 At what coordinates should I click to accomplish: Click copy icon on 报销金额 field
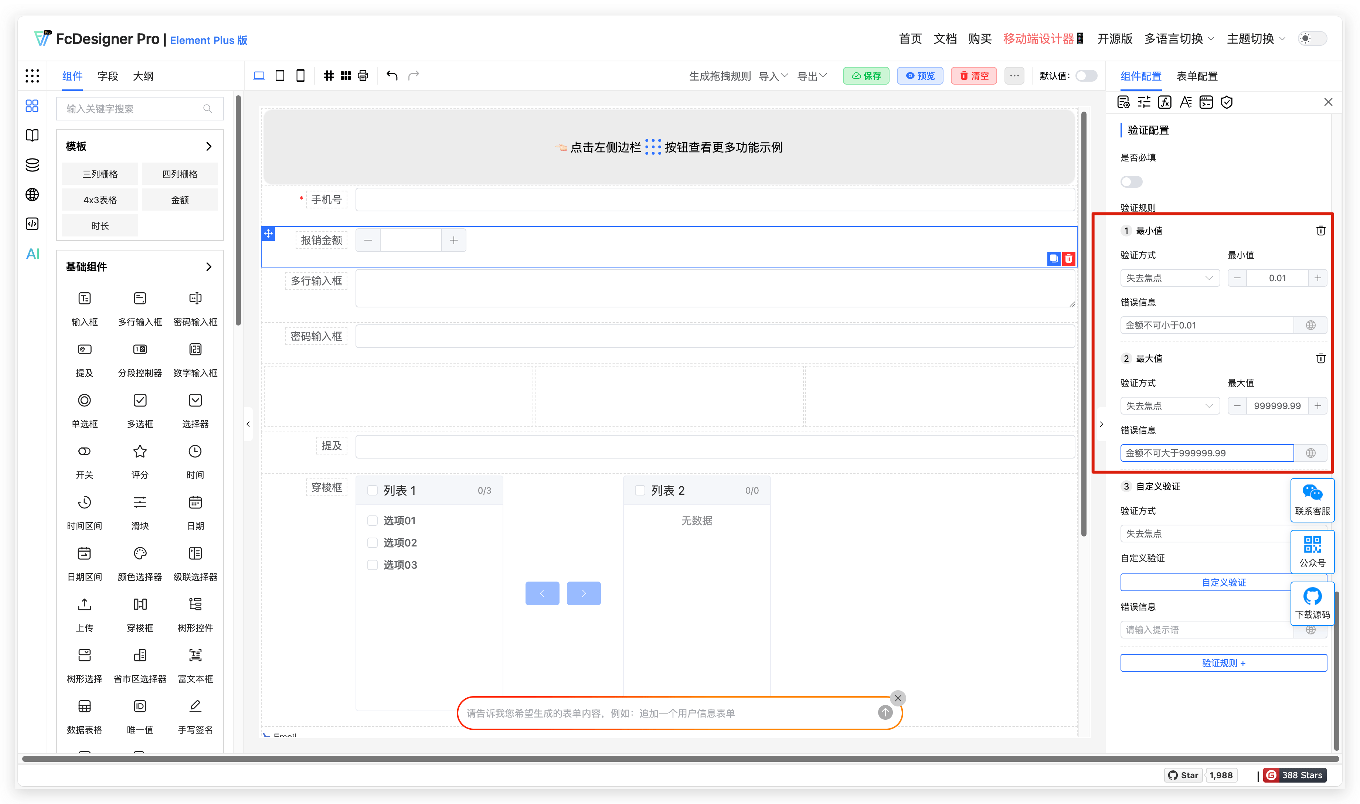click(x=1054, y=259)
